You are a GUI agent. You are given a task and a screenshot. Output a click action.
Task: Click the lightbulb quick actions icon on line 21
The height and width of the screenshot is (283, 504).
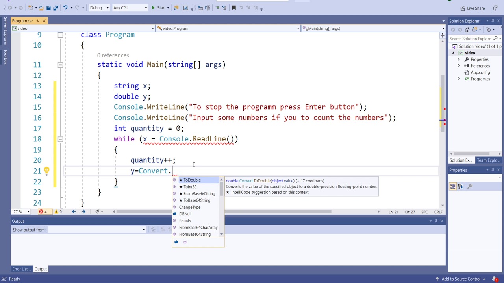(x=46, y=171)
